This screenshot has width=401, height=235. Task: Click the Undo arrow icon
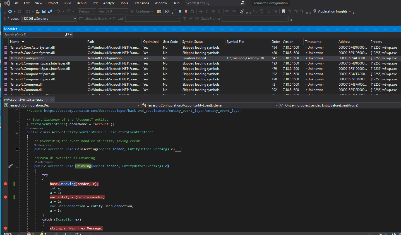pyautogui.click(x=58, y=11)
